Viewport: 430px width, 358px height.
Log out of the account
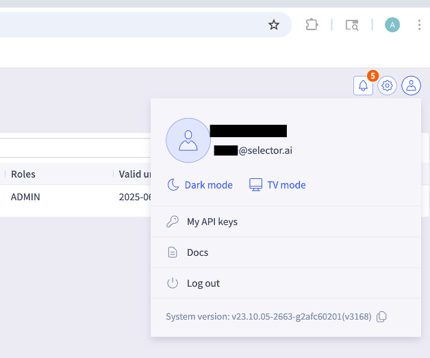click(x=203, y=283)
